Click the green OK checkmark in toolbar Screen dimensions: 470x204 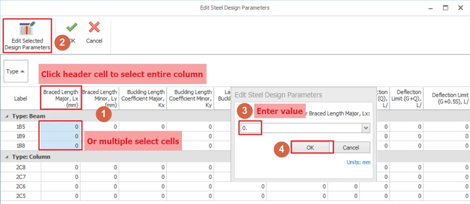[72, 27]
